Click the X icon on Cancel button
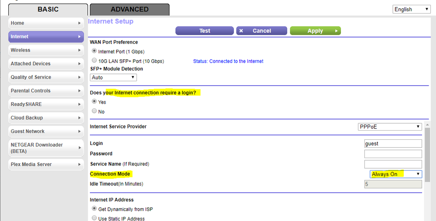The width and height of the screenshot is (436, 221). pyautogui.click(x=241, y=31)
